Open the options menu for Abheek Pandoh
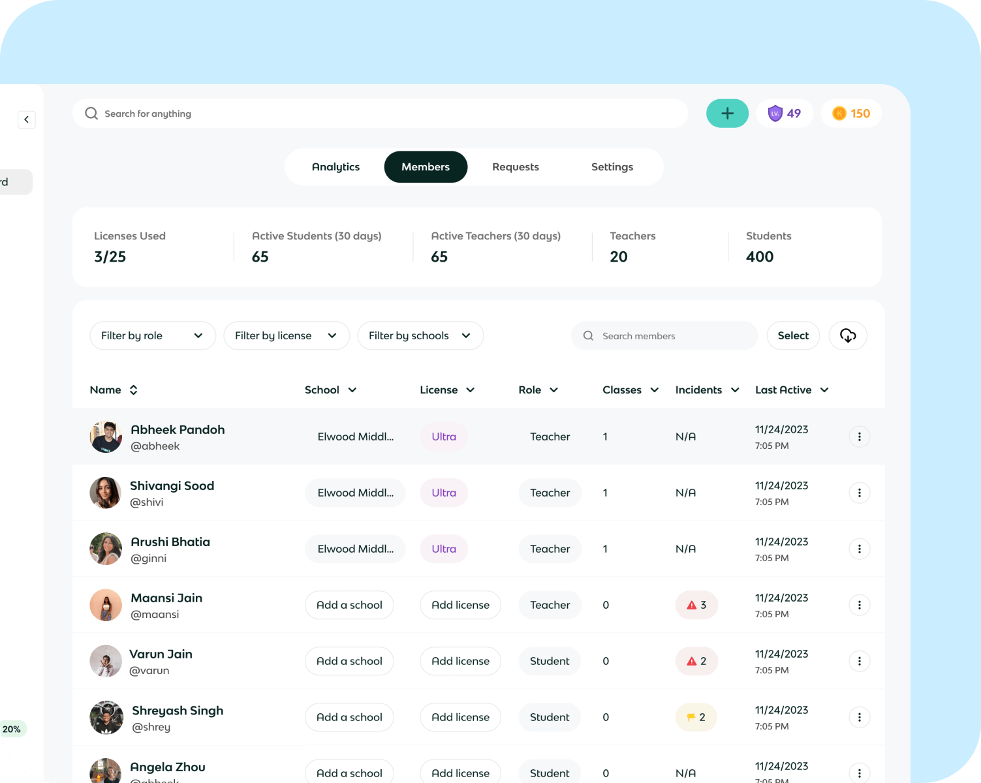 (x=859, y=437)
